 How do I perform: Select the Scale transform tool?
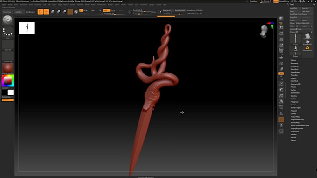point(58,12)
